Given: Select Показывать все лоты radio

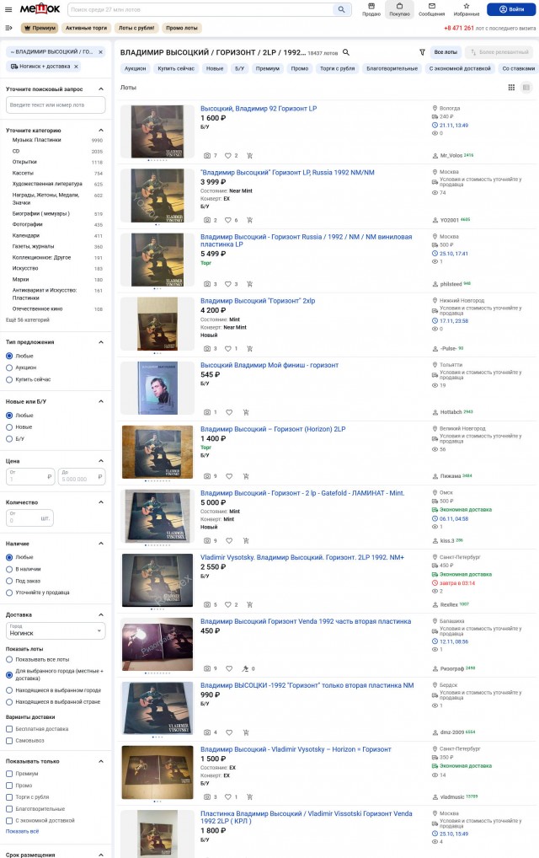Looking at the screenshot, I should click(x=9, y=659).
